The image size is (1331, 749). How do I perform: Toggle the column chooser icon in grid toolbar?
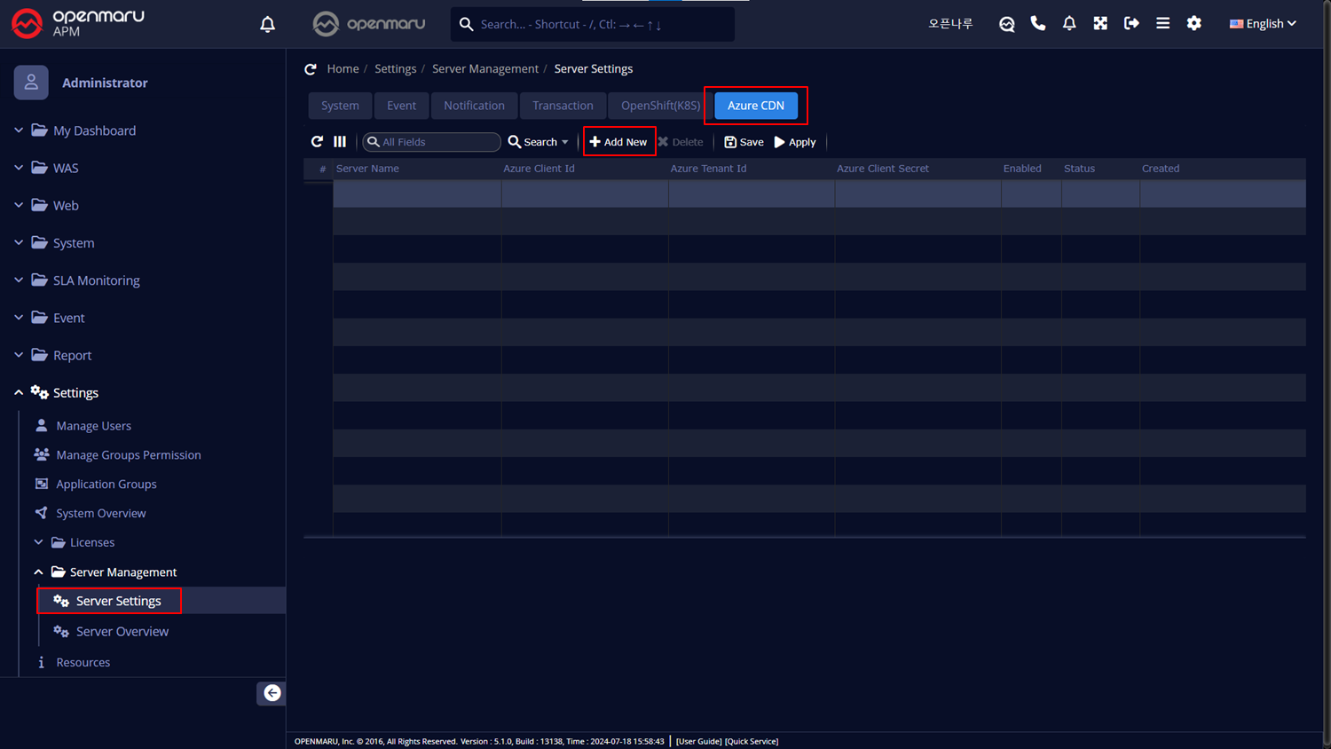340,142
